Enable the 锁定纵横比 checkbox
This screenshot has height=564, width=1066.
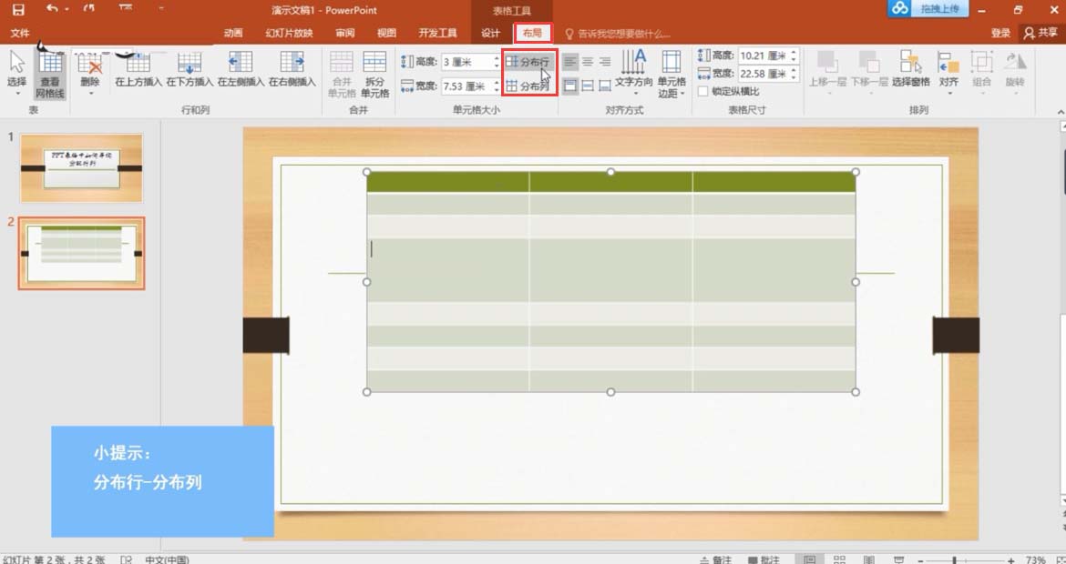click(x=704, y=91)
